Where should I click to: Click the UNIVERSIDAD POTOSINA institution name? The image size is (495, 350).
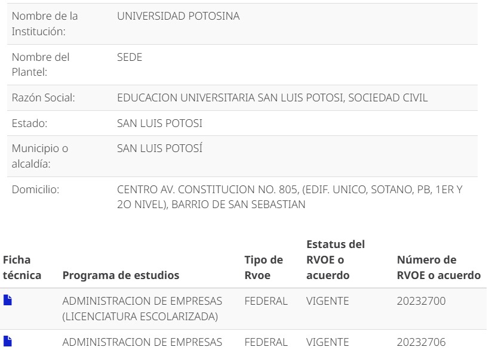(179, 16)
